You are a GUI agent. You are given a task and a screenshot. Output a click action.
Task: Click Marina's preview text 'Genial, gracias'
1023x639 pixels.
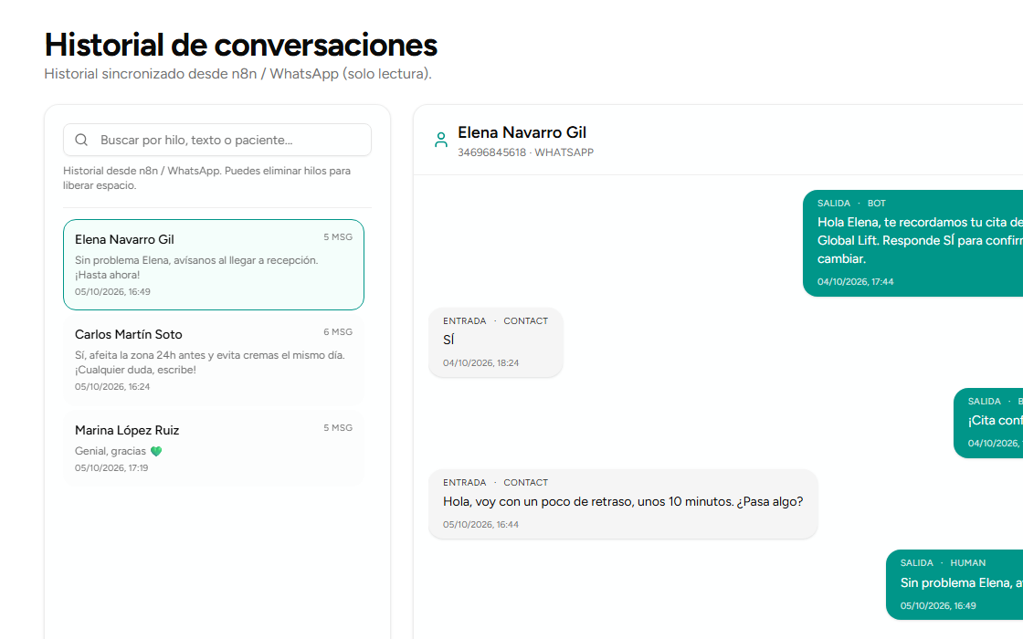coord(111,451)
